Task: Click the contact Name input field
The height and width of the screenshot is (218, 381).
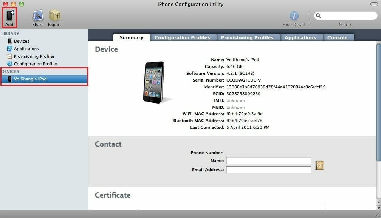Action: 269,161
